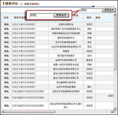This screenshot has height=115, width=118.
Task: Click 石家庄鑫源汽车音响及用品经营部 in the 东胜维美特 row
Action: [x=28, y=91]
